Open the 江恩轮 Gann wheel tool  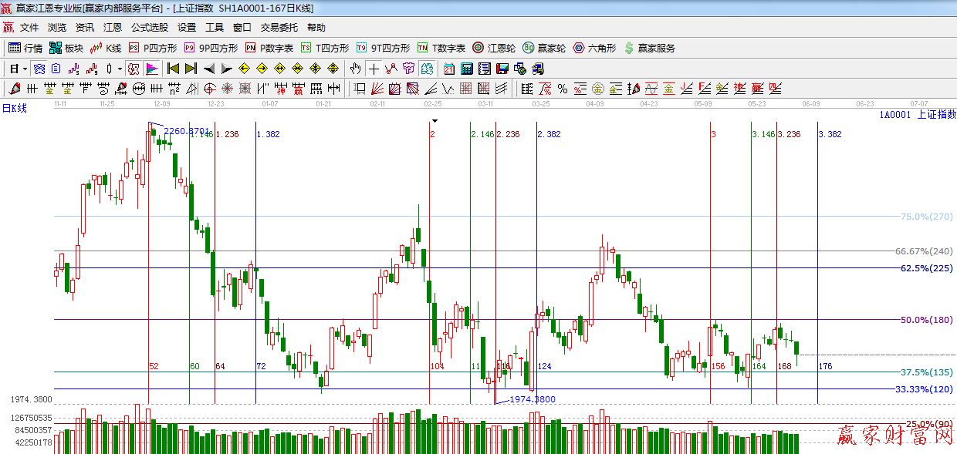point(495,48)
